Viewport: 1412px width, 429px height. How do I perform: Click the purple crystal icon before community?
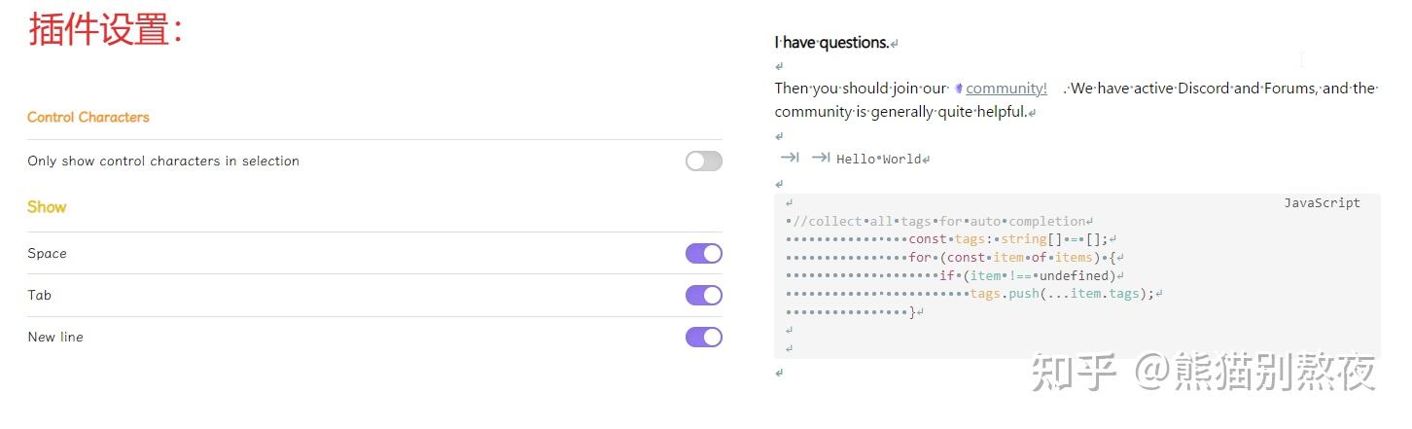pos(958,89)
